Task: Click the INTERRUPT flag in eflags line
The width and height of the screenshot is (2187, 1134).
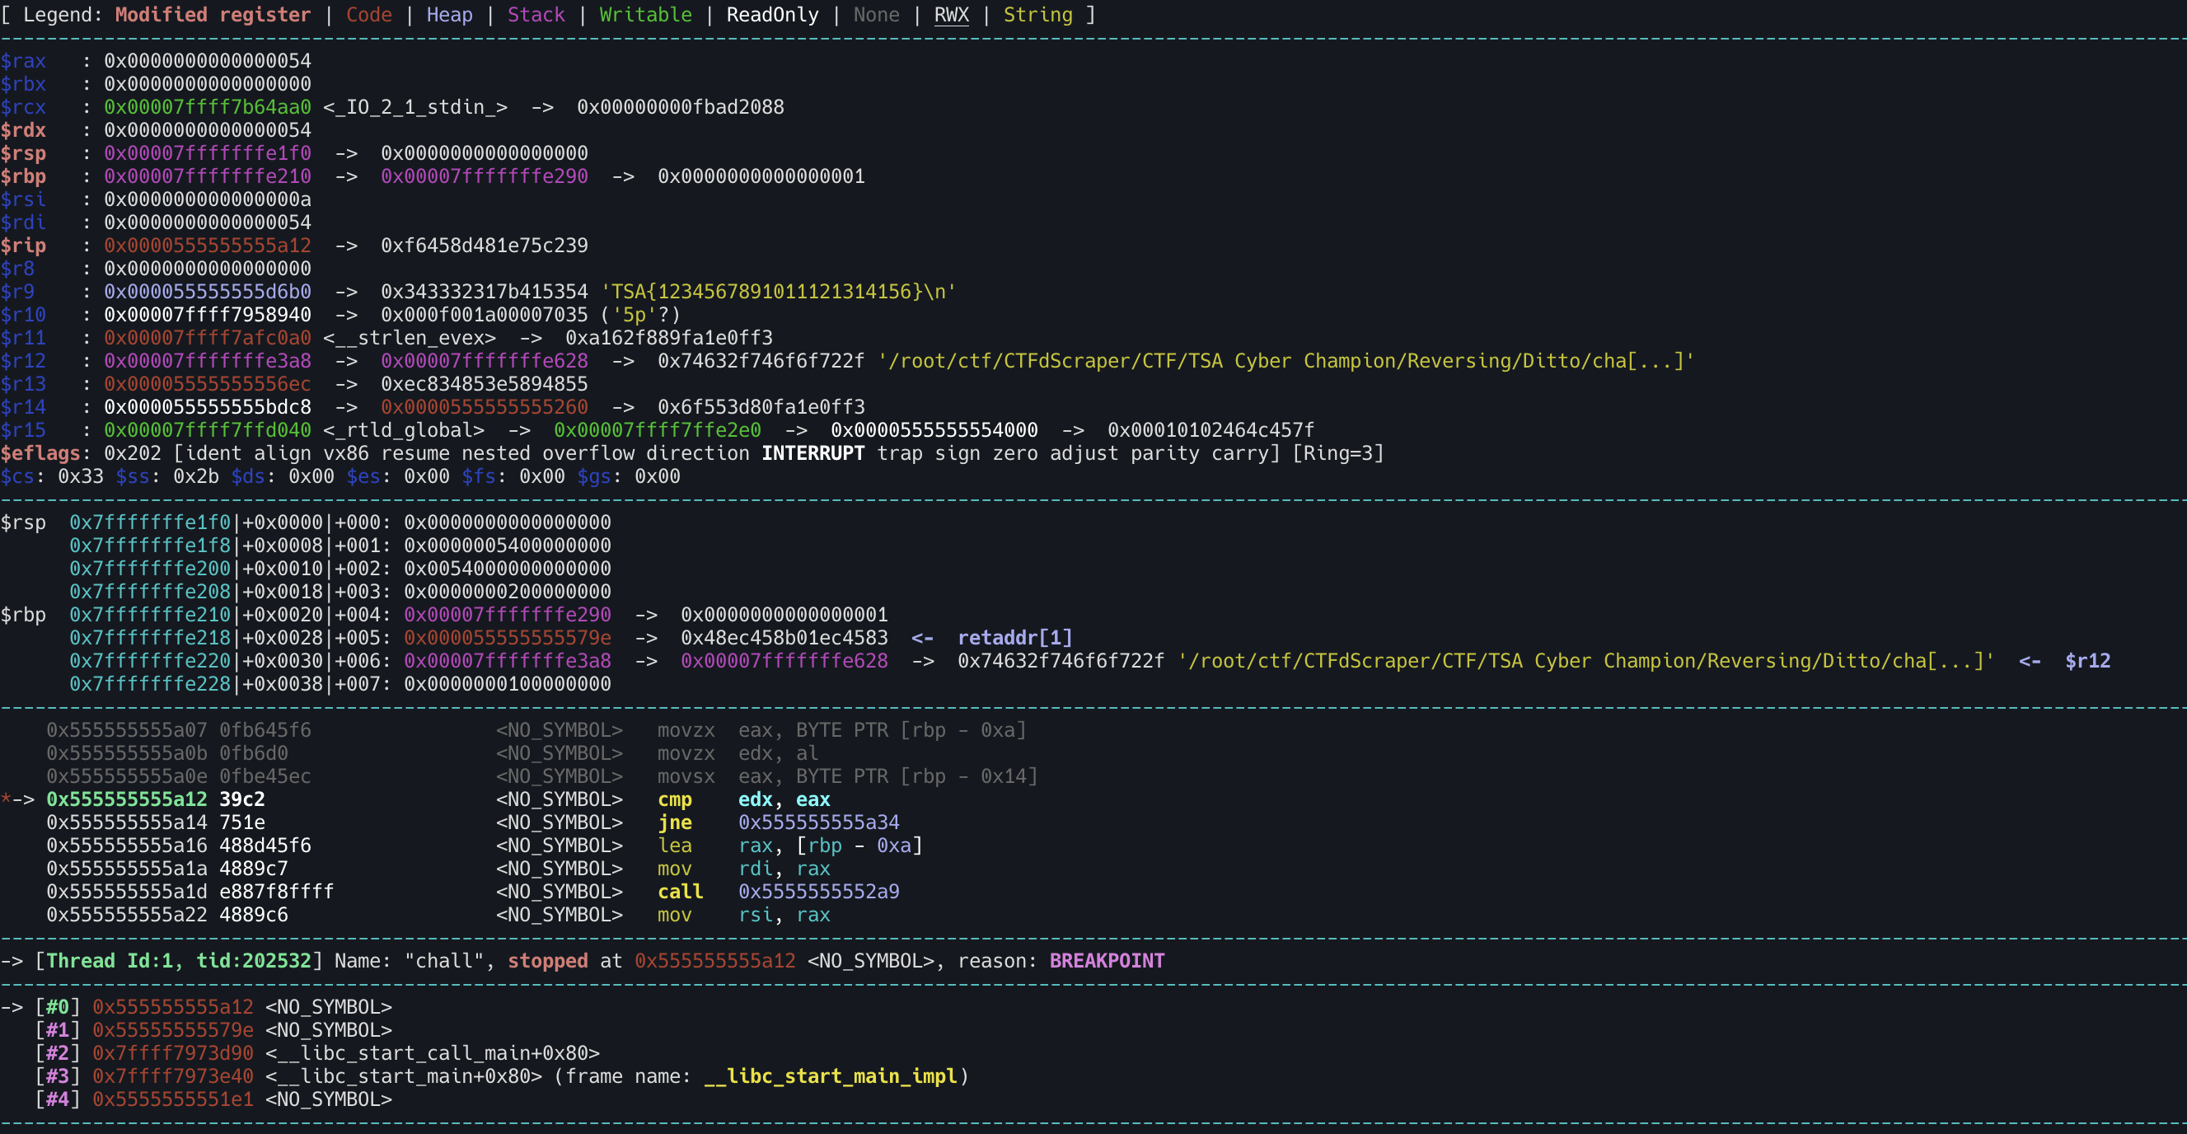Action: click(813, 453)
